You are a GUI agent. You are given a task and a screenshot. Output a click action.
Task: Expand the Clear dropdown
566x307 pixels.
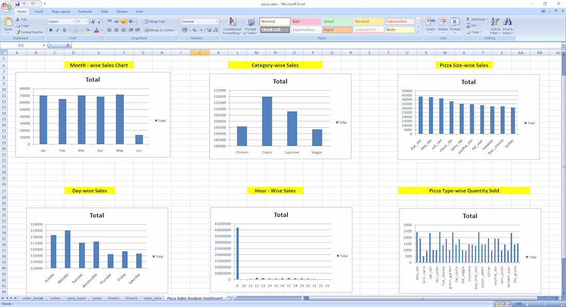click(x=481, y=32)
